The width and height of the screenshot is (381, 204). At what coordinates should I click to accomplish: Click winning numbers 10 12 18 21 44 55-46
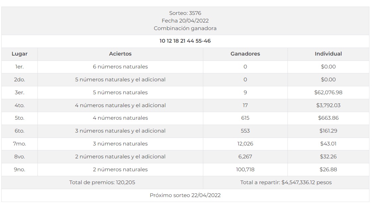click(185, 41)
